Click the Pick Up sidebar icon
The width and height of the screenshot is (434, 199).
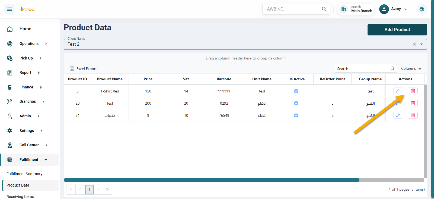click(x=10, y=58)
